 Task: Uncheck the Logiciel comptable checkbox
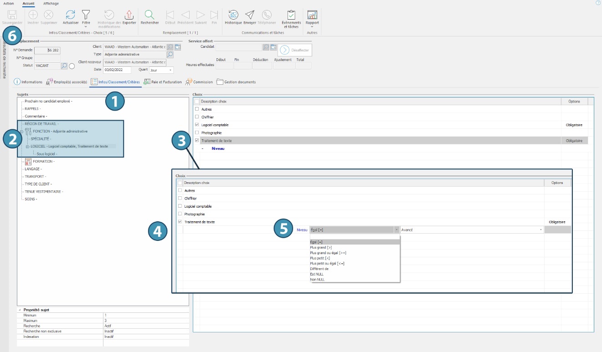(x=197, y=125)
